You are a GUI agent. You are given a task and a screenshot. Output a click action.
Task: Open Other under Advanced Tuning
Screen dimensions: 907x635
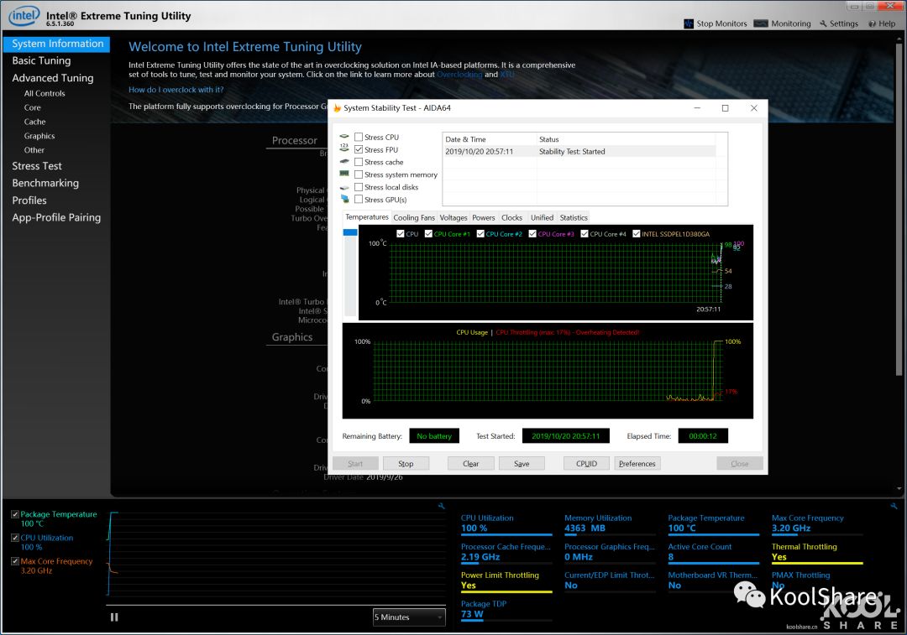coord(34,150)
